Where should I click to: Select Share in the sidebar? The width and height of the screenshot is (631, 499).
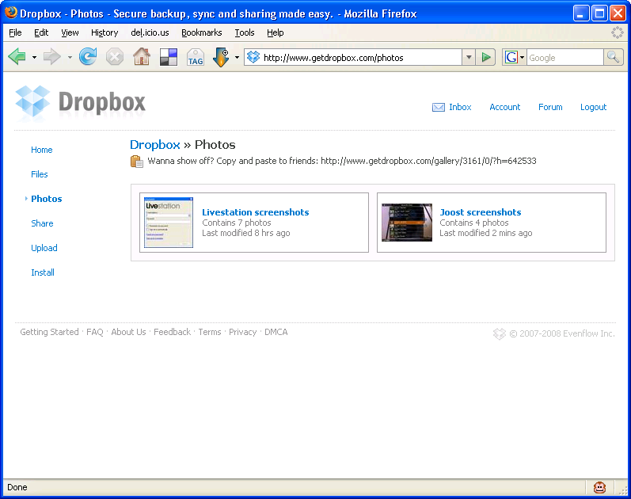[42, 223]
